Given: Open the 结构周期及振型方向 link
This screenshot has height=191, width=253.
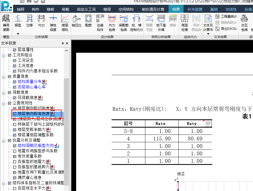Looking at the screenshot, I should click(x=36, y=146).
